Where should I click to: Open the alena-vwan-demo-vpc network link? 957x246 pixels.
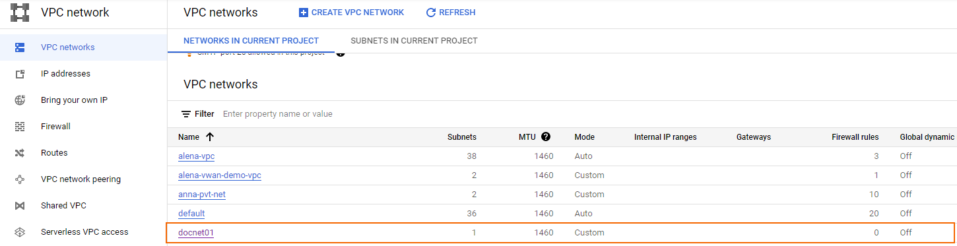[220, 175]
